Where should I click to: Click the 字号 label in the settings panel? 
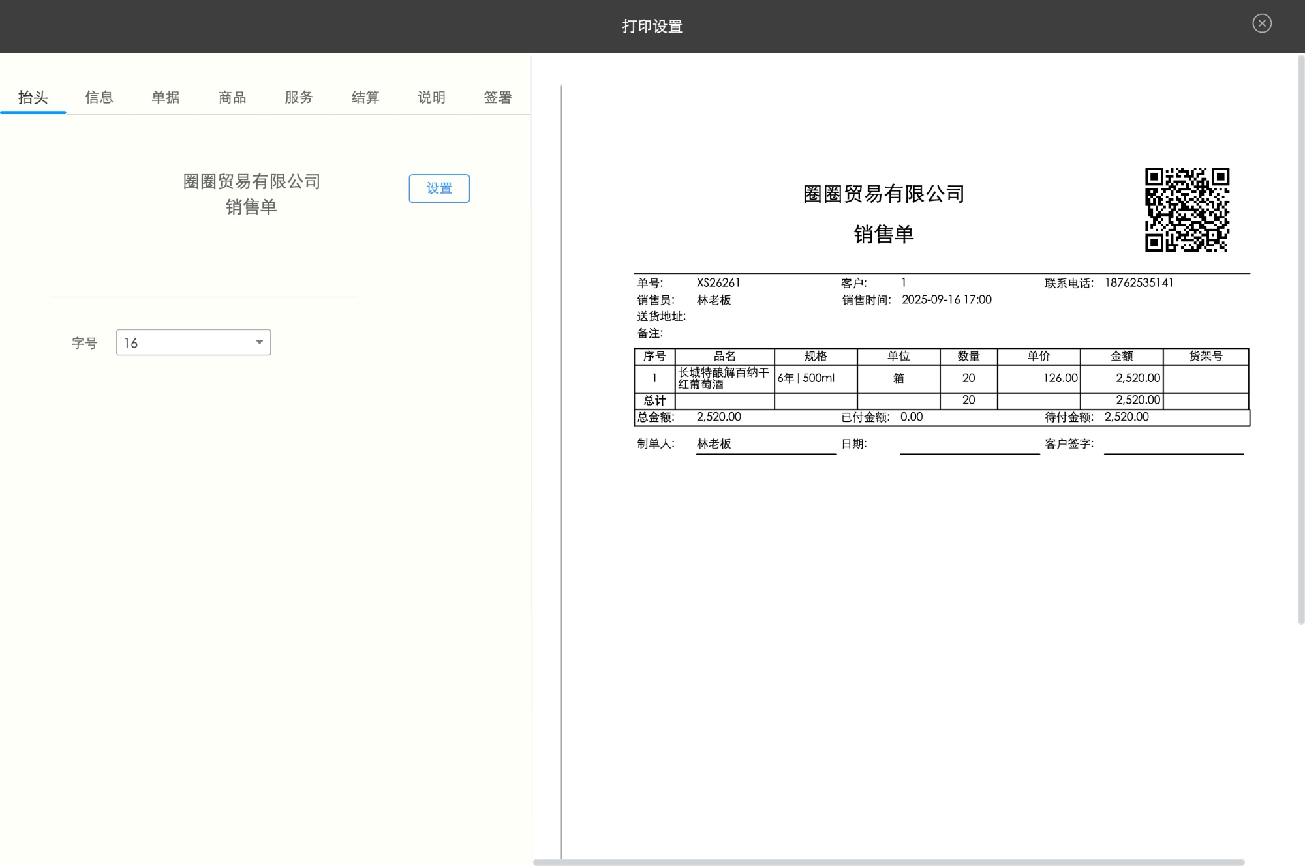[x=84, y=343]
